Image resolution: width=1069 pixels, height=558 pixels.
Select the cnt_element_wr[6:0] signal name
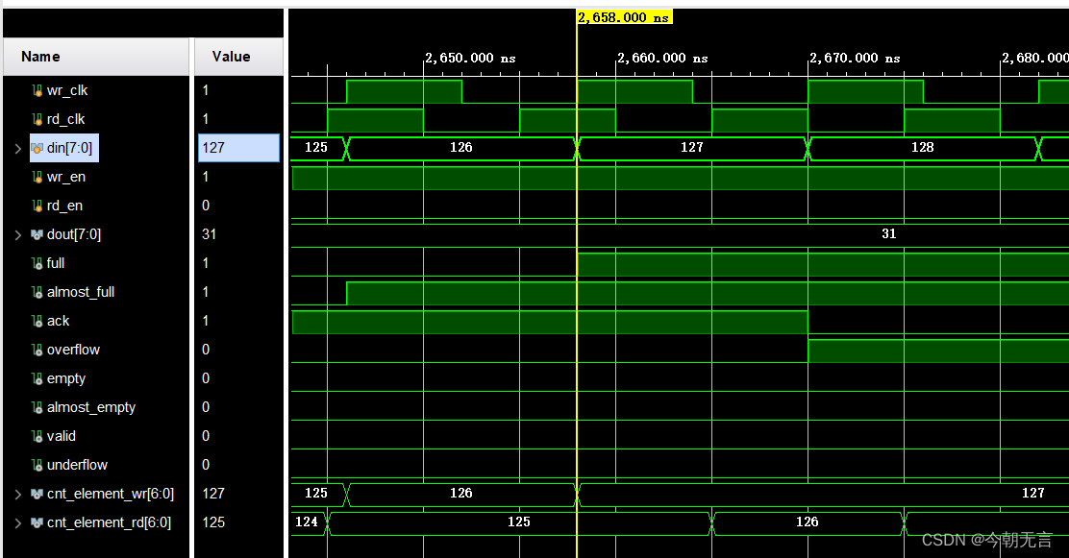point(111,494)
